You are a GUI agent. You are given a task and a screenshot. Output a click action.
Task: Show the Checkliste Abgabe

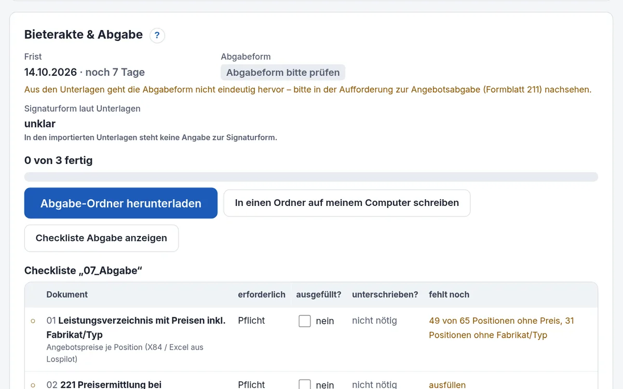point(101,238)
